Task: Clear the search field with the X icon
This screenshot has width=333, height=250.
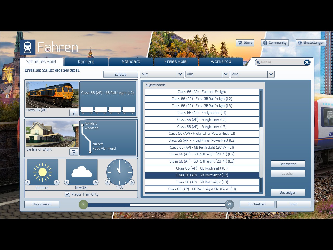Action: tap(307, 62)
